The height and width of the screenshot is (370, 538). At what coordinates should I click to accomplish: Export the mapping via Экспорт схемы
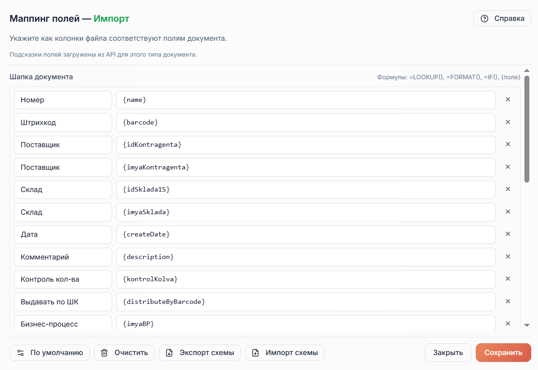click(200, 353)
